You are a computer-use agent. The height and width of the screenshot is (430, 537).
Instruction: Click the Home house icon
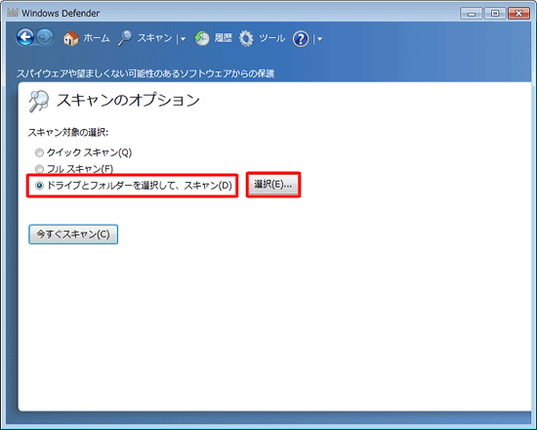pos(71,38)
